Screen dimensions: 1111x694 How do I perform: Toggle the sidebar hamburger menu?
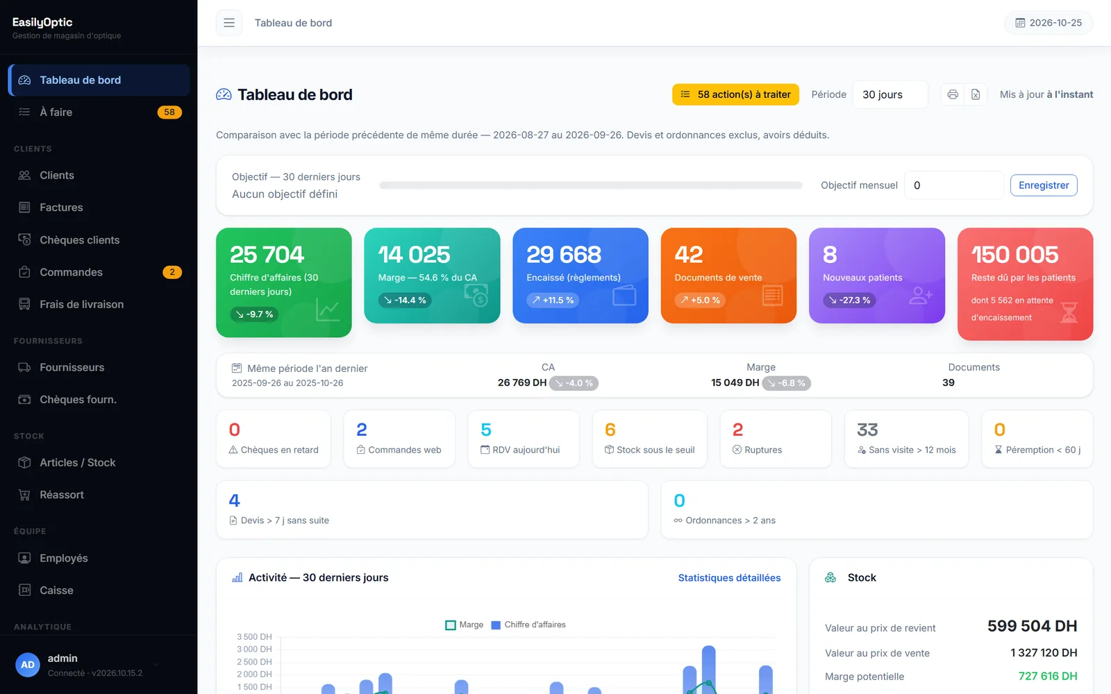229,23
